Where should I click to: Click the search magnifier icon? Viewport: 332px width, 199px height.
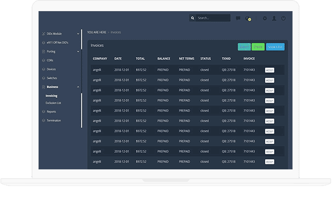coord(193,18)
